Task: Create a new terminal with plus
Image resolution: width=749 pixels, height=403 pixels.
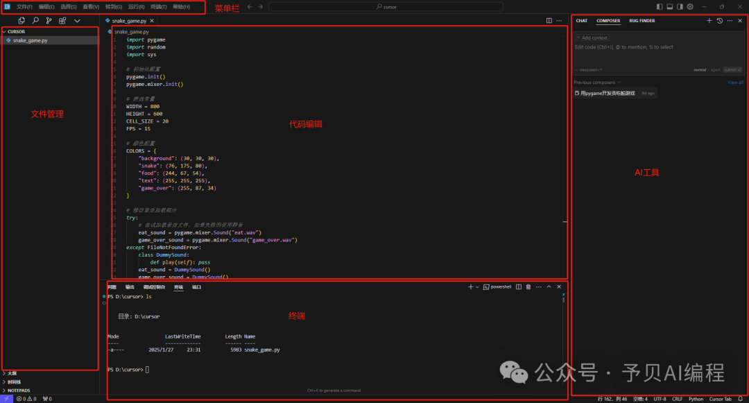Action: pyautogui.click(x=470, y=287)
